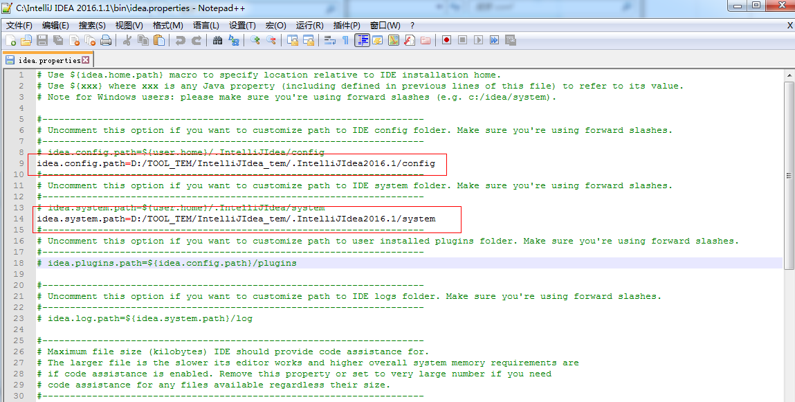Click the Close document toolbar icon
The width and height of the screenshot is (795, 402).
(75, 41)
